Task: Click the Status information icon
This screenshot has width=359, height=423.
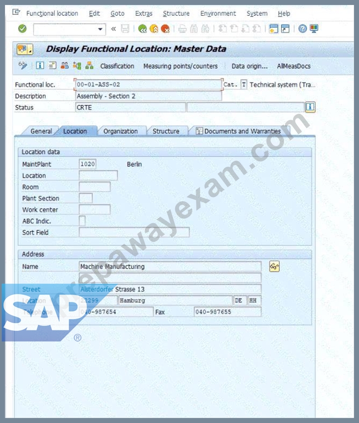Action: (x=310, y=107)
